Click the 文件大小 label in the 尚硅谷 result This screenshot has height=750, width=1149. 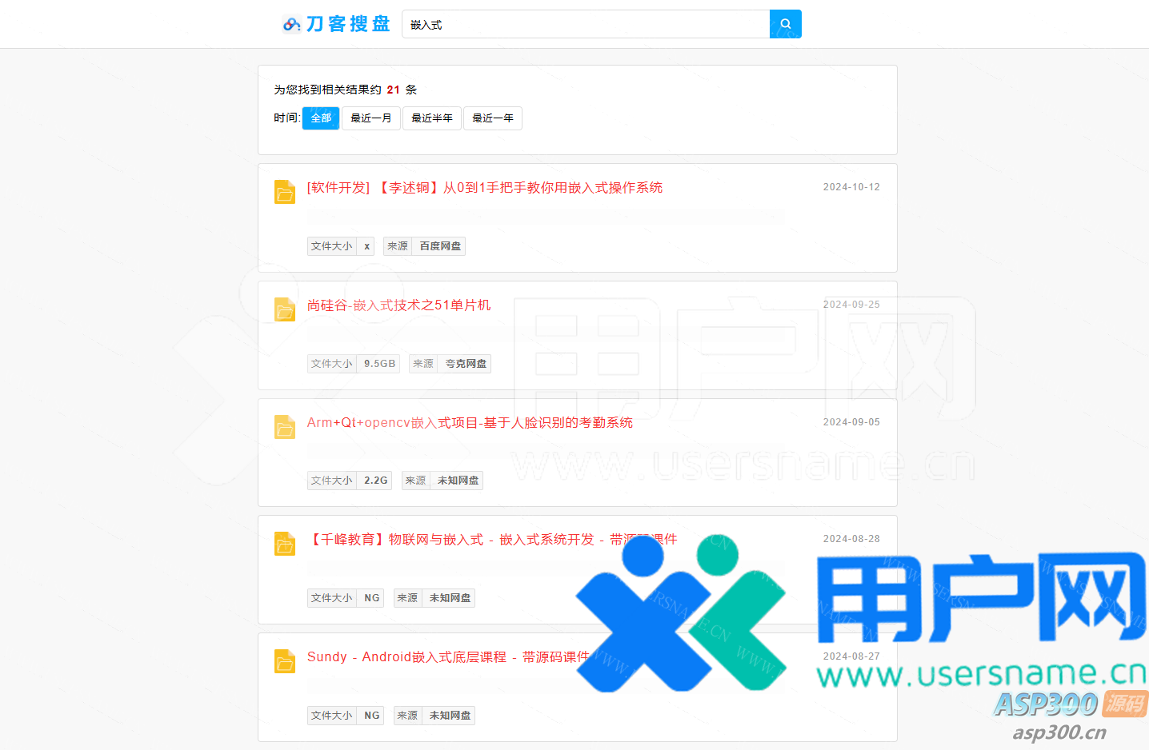pos(331,364)
